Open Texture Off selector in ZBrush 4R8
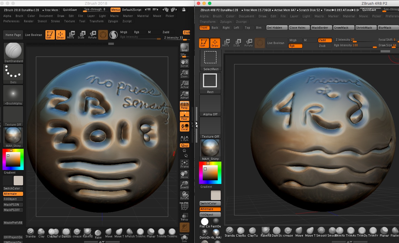The height and width of the screenshot is (243, 399). (x=210, y=128)
